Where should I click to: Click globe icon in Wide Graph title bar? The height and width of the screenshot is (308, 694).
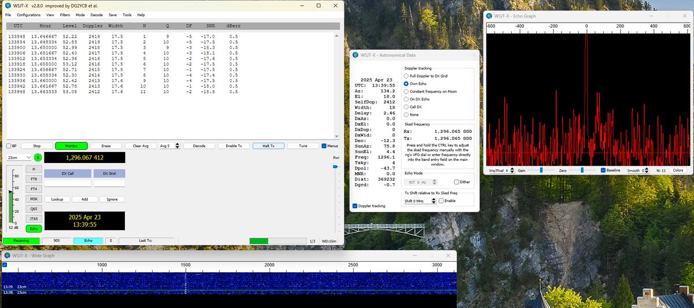8,255
